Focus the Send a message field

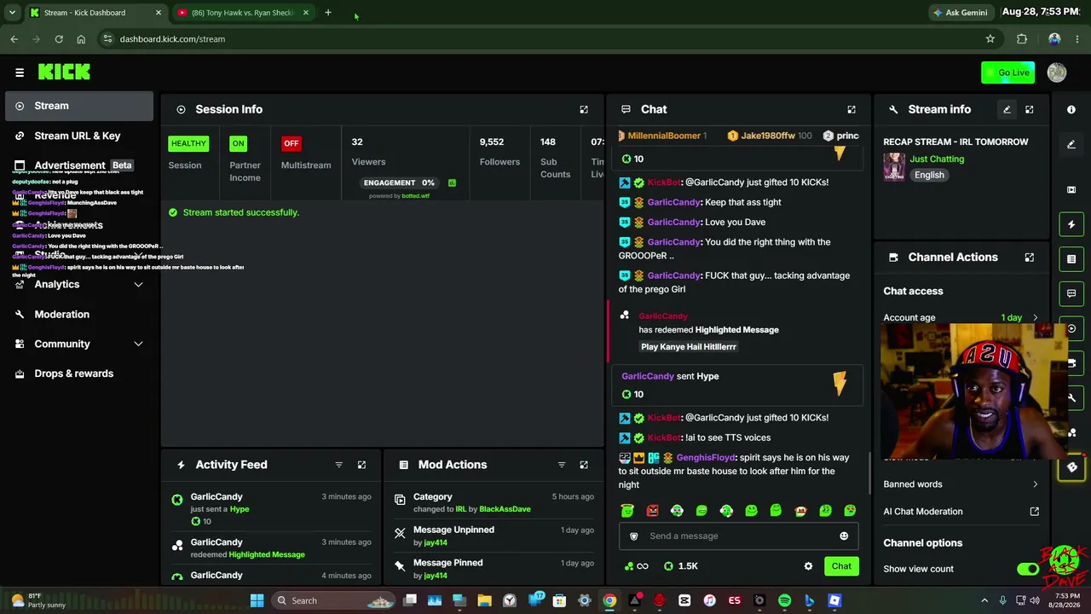click(x=738, y=536)
